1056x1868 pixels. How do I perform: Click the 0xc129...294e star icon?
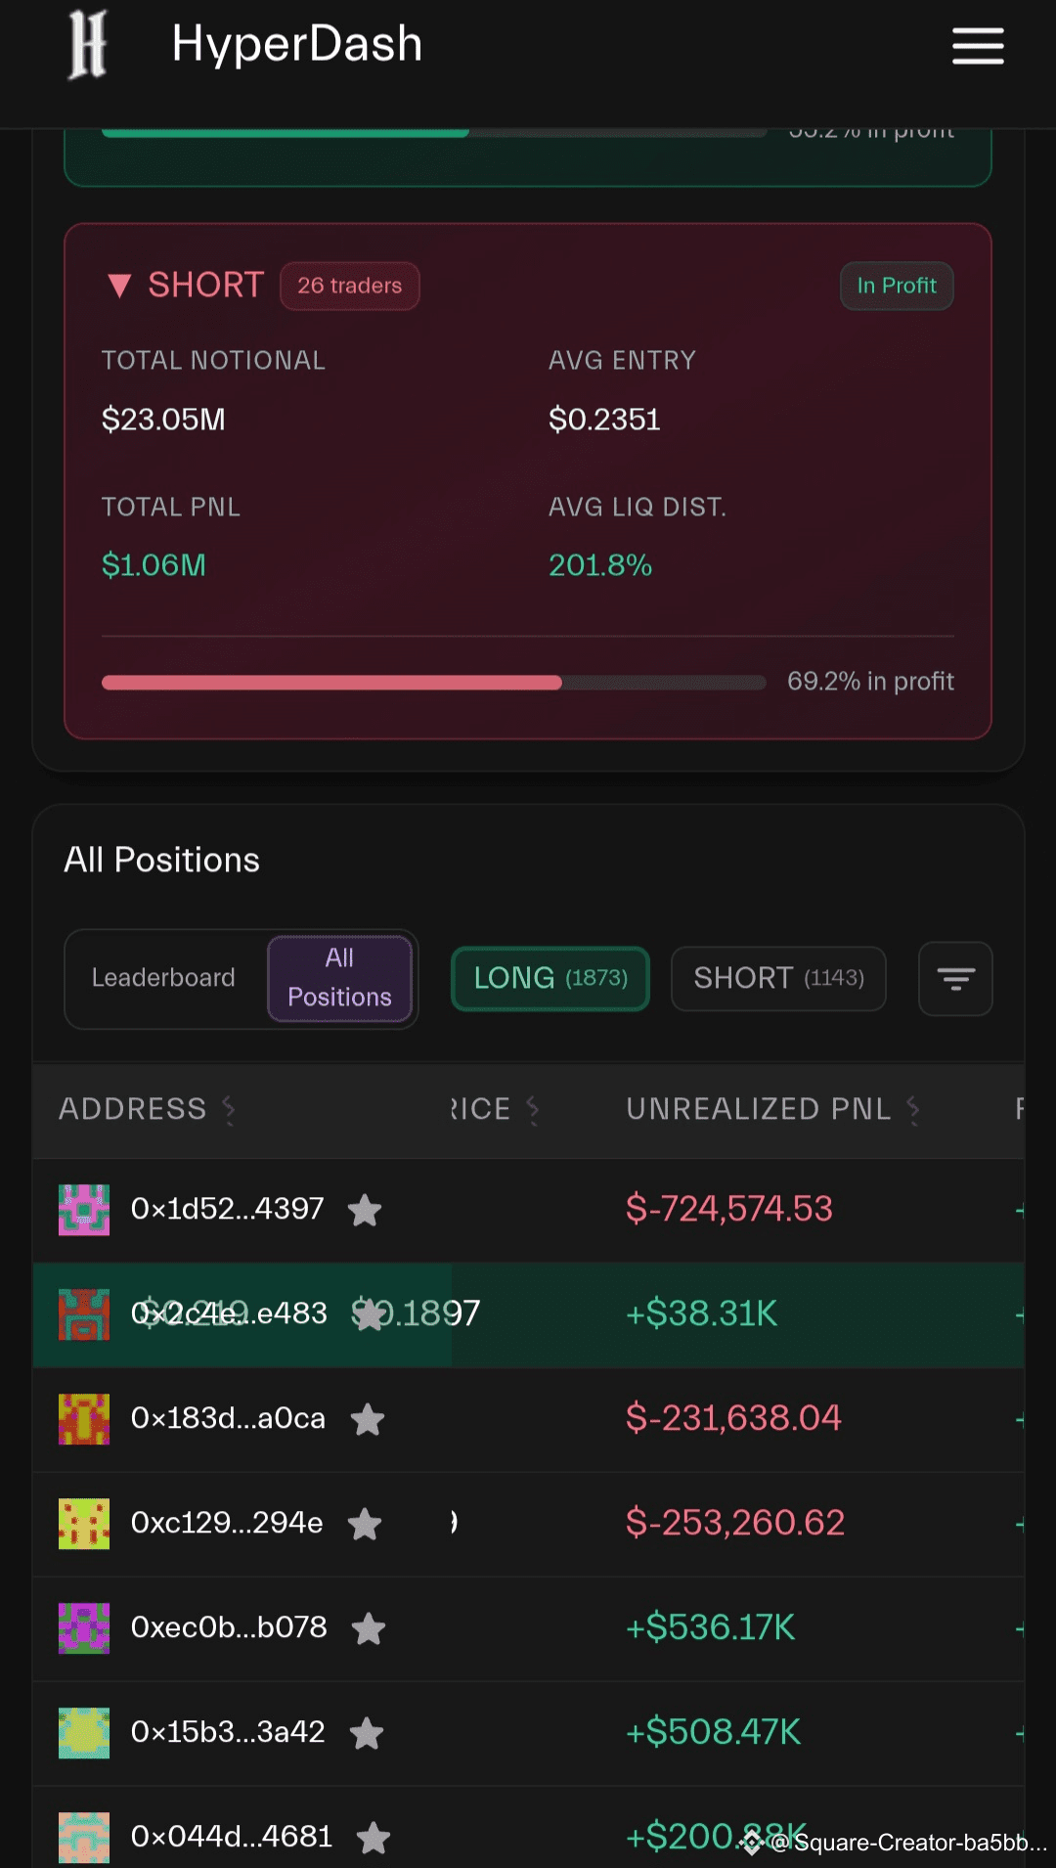(x=365, y=1525)
